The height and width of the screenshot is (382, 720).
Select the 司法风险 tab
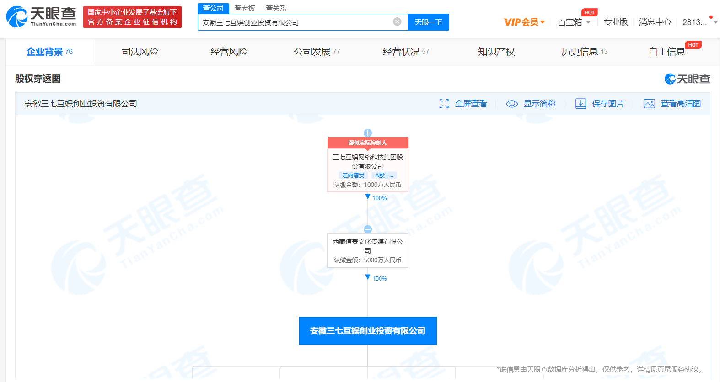click(140, 52)
